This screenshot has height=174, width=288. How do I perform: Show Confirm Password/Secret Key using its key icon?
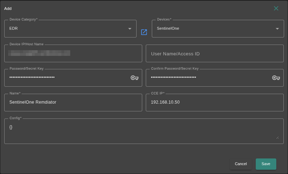click(x=276, y=78)
